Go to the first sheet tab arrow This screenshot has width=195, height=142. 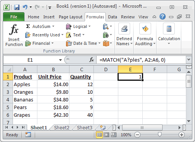click(x=6, y=127)
